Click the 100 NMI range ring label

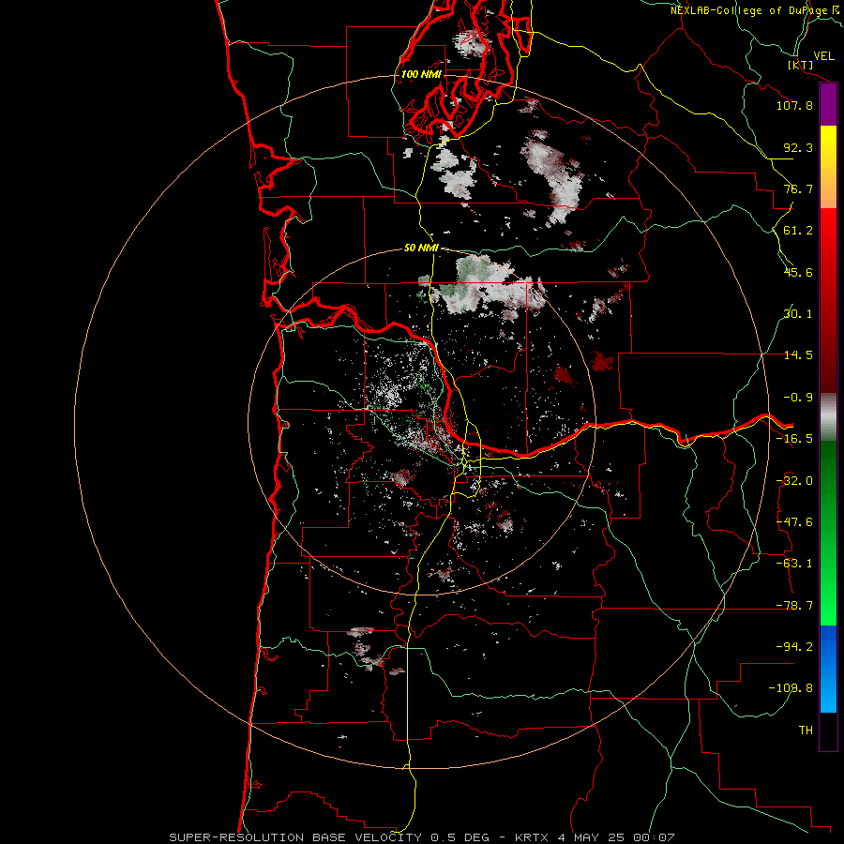click(421, 74)
